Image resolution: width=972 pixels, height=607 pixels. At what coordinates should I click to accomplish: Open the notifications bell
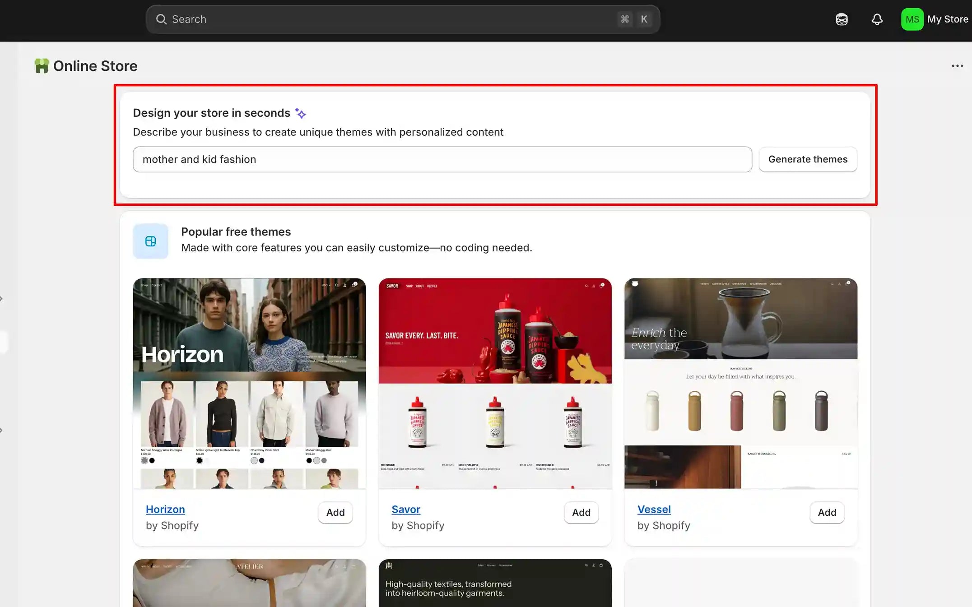pos(877,19)
